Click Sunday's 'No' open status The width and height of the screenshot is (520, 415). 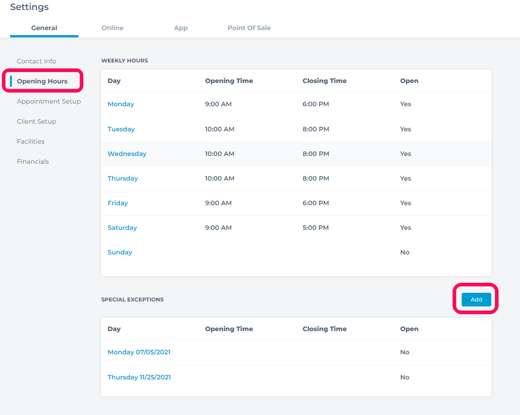pos(405,252)
